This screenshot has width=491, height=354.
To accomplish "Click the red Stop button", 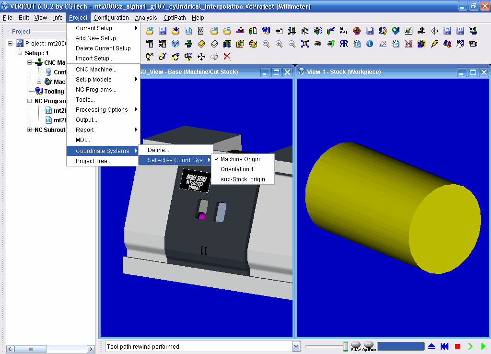I will 457,346.
